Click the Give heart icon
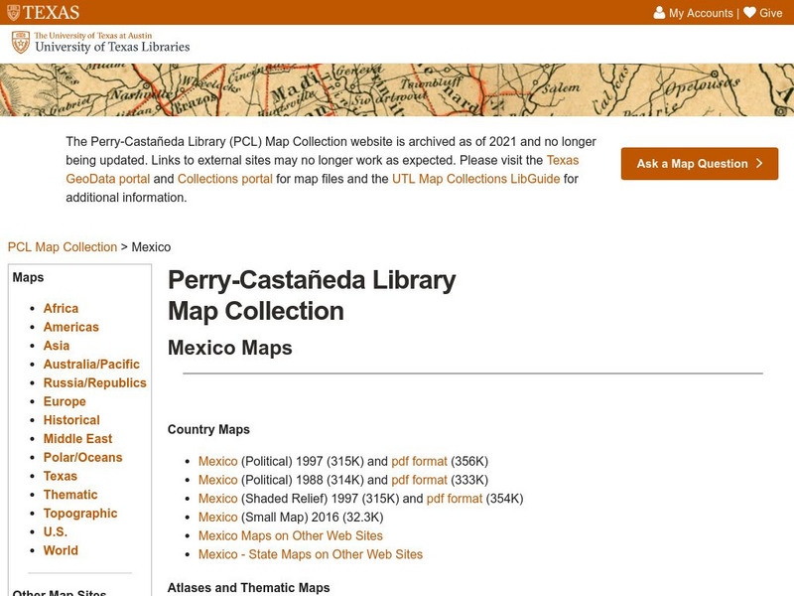Viewport: 794px width, 596px height. tap(749, 13)
